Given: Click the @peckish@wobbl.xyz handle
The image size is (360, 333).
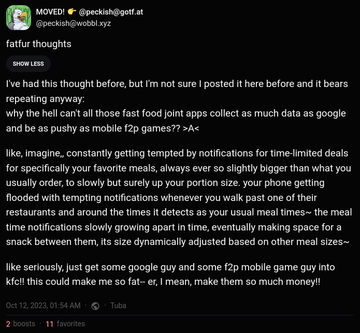Looking at the screenshot, I should pyautogui.click(x=74, y=23).
